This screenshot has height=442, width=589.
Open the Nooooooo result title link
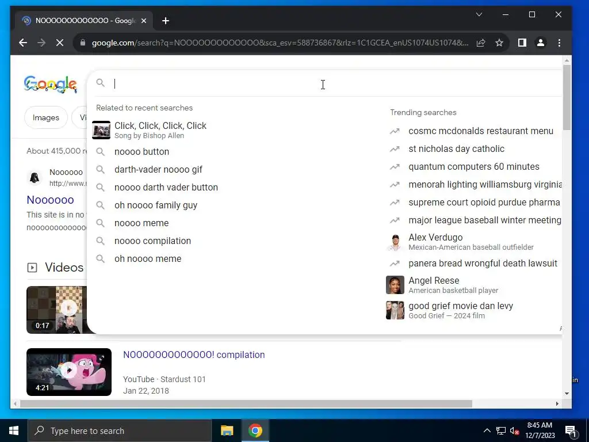pos(51,200)
